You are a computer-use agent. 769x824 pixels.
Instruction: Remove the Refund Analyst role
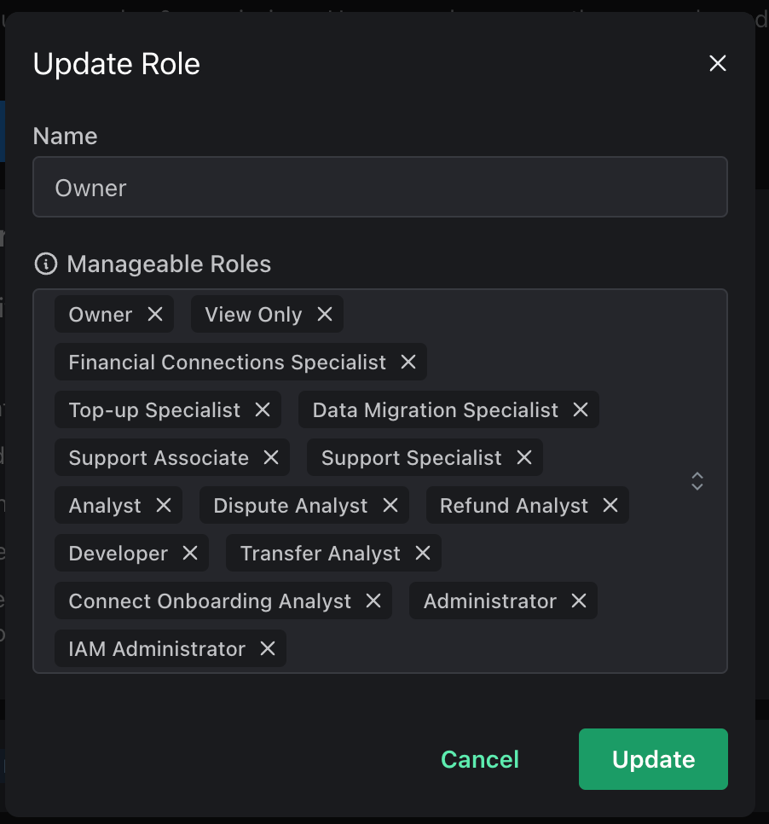coord(610,505)
